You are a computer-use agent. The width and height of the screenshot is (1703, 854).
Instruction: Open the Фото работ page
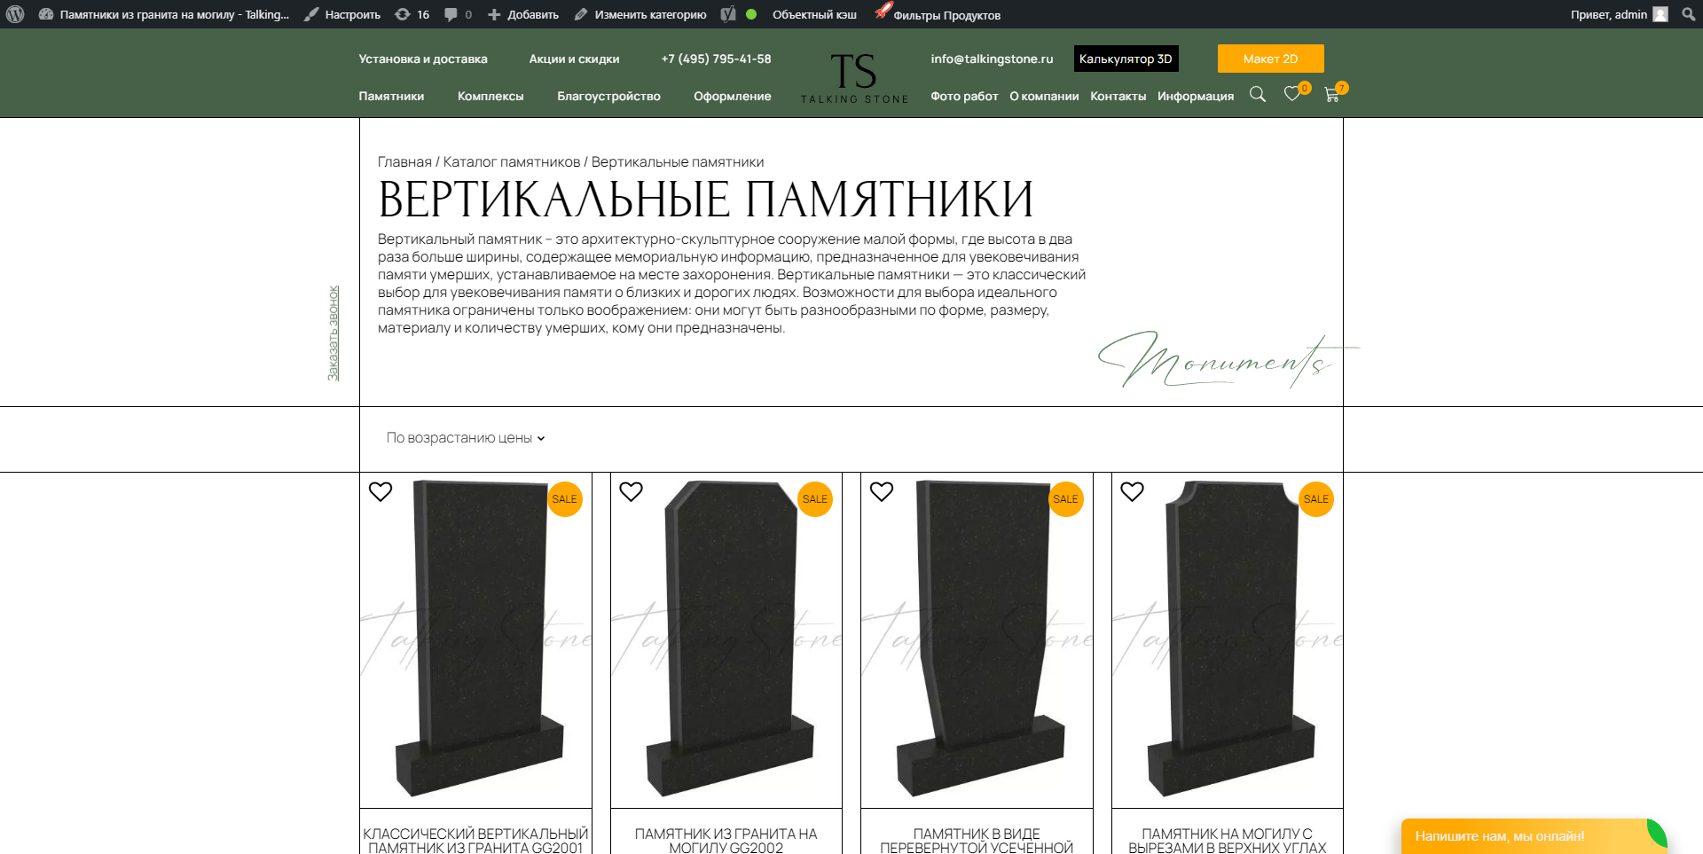point(964,96)
